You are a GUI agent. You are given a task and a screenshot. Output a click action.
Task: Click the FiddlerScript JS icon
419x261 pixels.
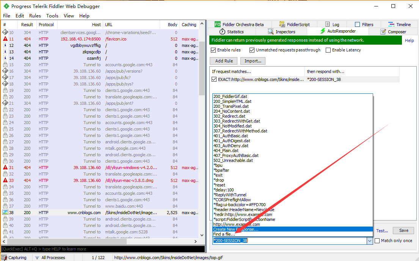click(282, 24)
